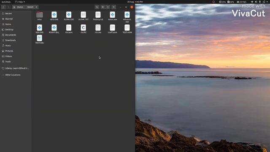Open the Files app menu in top bar

click(20, 2)
